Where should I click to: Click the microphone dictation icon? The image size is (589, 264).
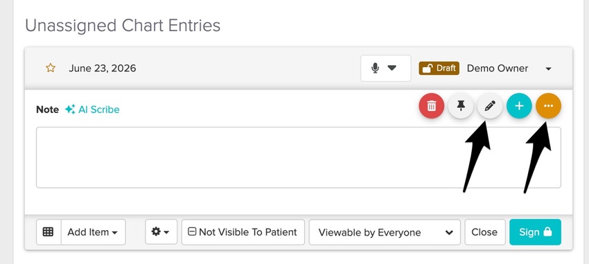(x=375, y=68)
